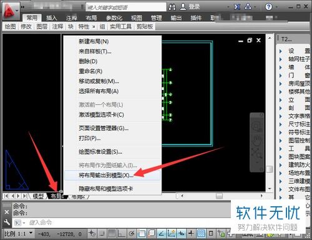Toggle 3D Object Snap in status bar
312x240 pixels.
click(152, 233)
